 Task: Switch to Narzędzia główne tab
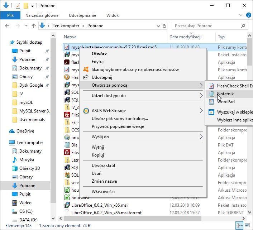42,15
